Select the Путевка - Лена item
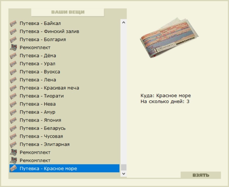The image size is (229, 187). 65,80
